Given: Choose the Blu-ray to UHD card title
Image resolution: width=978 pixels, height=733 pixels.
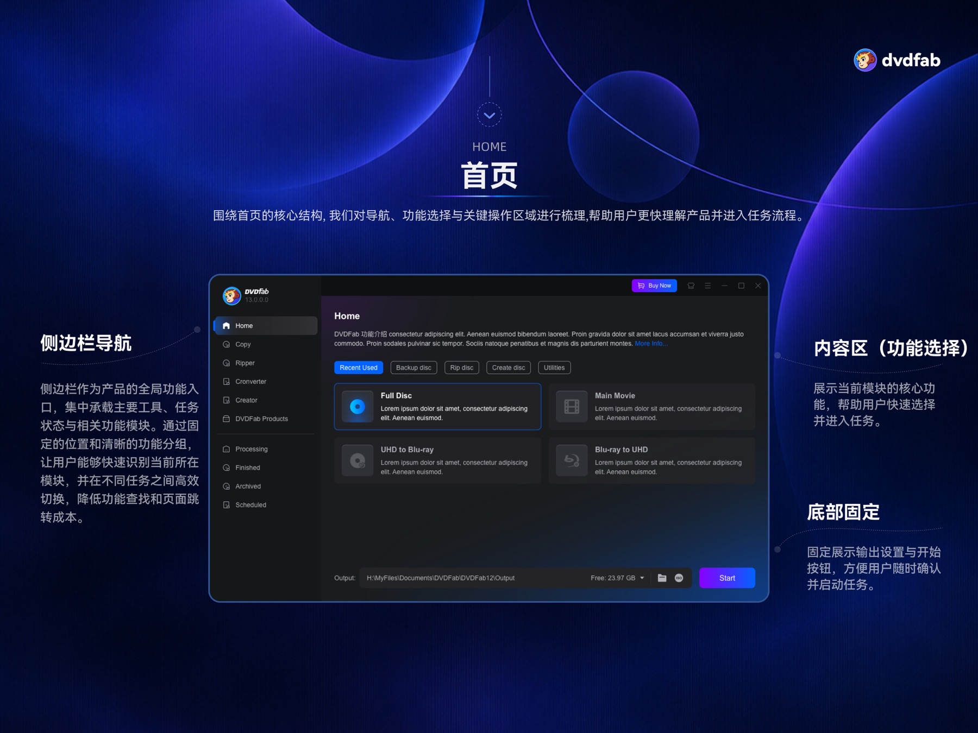Looking at the screenshot, I should (x=621, y=450).
